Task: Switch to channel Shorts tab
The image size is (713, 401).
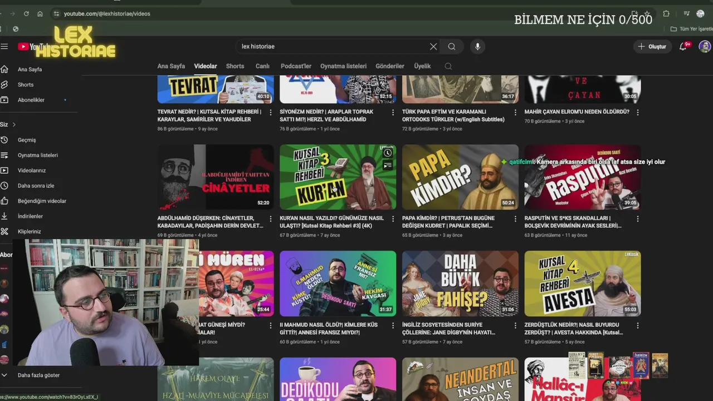Action: 235,66
